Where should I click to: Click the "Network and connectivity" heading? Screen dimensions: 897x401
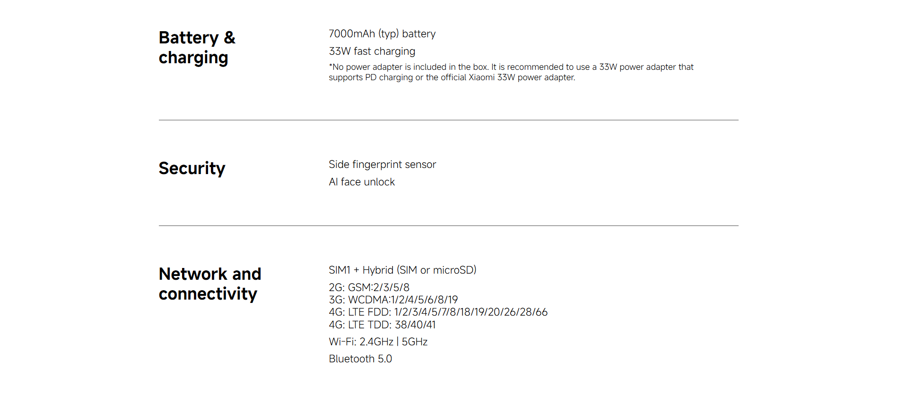[209, 284]
